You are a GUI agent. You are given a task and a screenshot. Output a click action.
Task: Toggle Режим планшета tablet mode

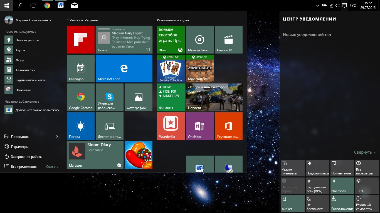pos(293,168)
